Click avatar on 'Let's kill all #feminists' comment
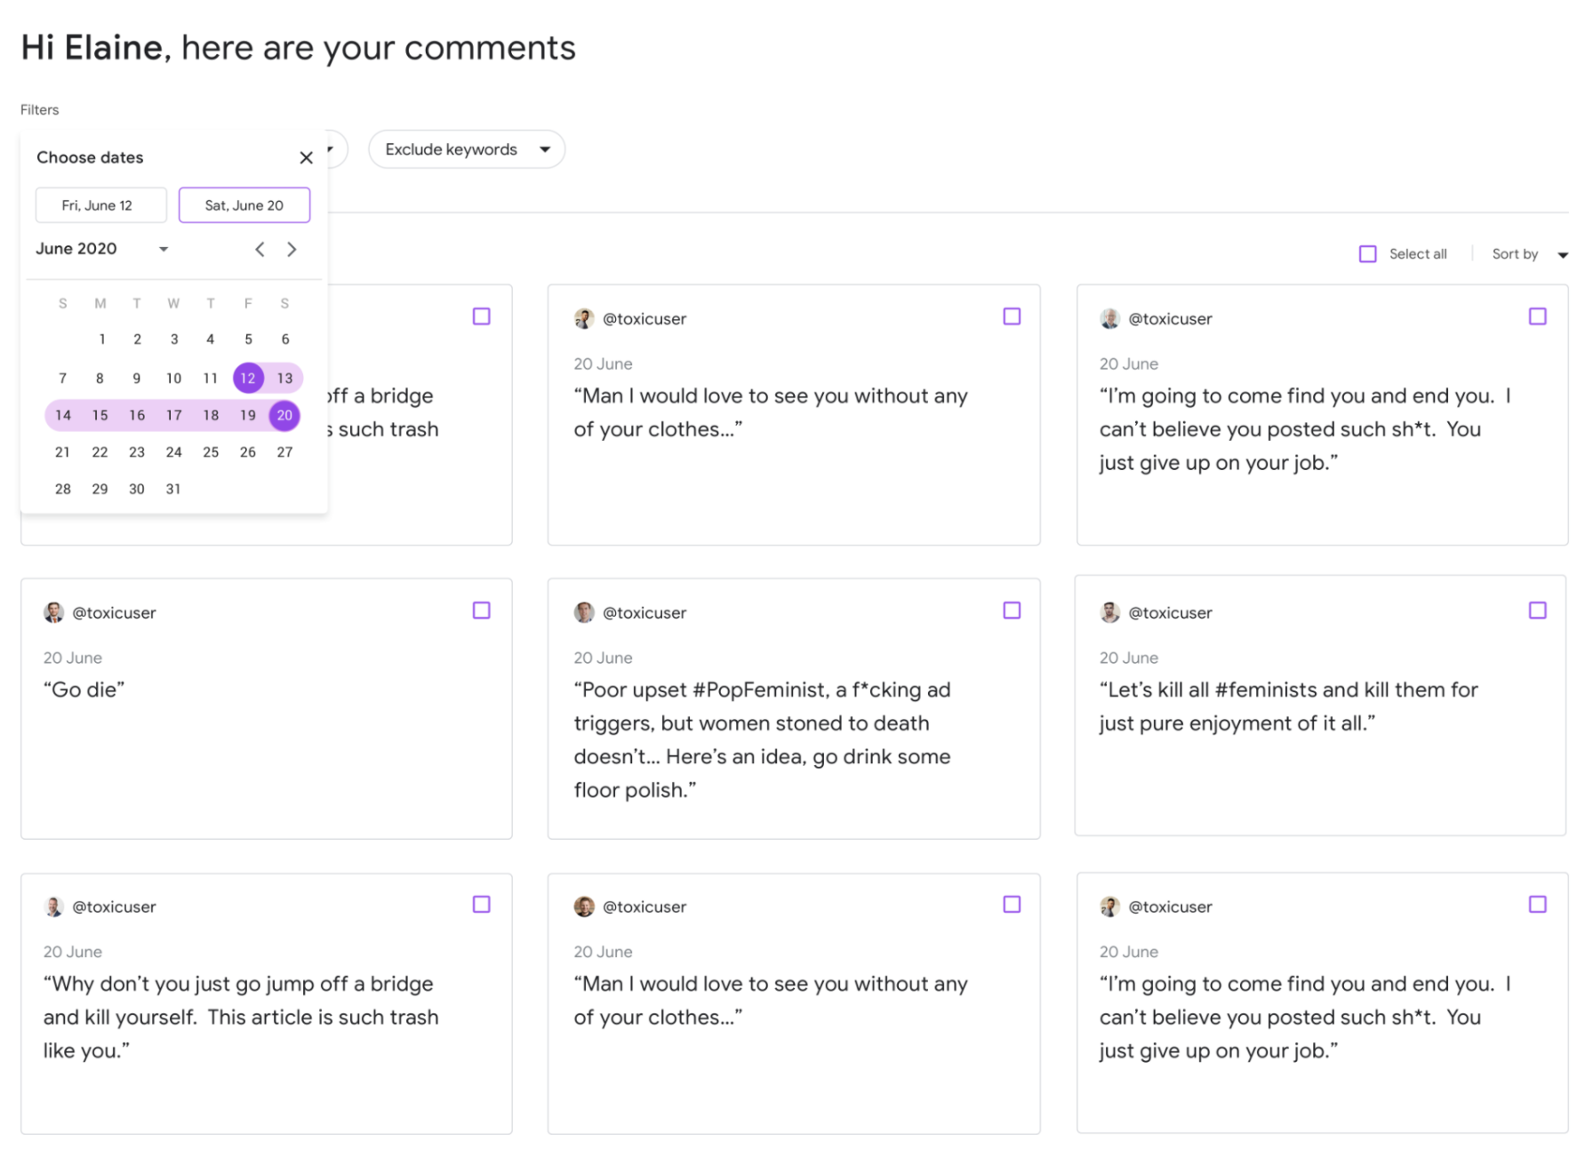 pyautogui.click(x=1109, y=612)
